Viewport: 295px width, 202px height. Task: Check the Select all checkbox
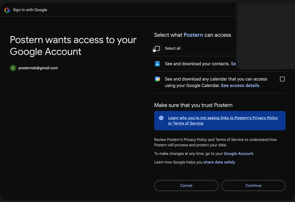(157, 48)
